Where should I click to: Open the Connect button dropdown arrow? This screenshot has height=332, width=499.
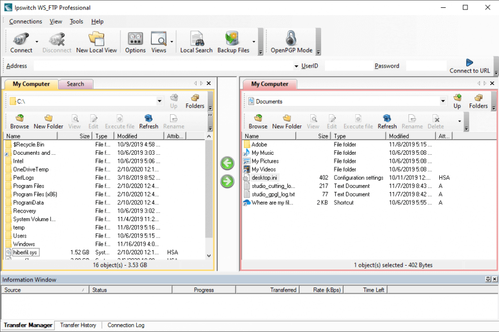(x=37, y=42)
